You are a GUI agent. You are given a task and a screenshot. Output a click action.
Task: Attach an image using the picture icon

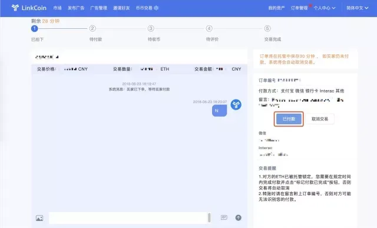pos(39,218)
